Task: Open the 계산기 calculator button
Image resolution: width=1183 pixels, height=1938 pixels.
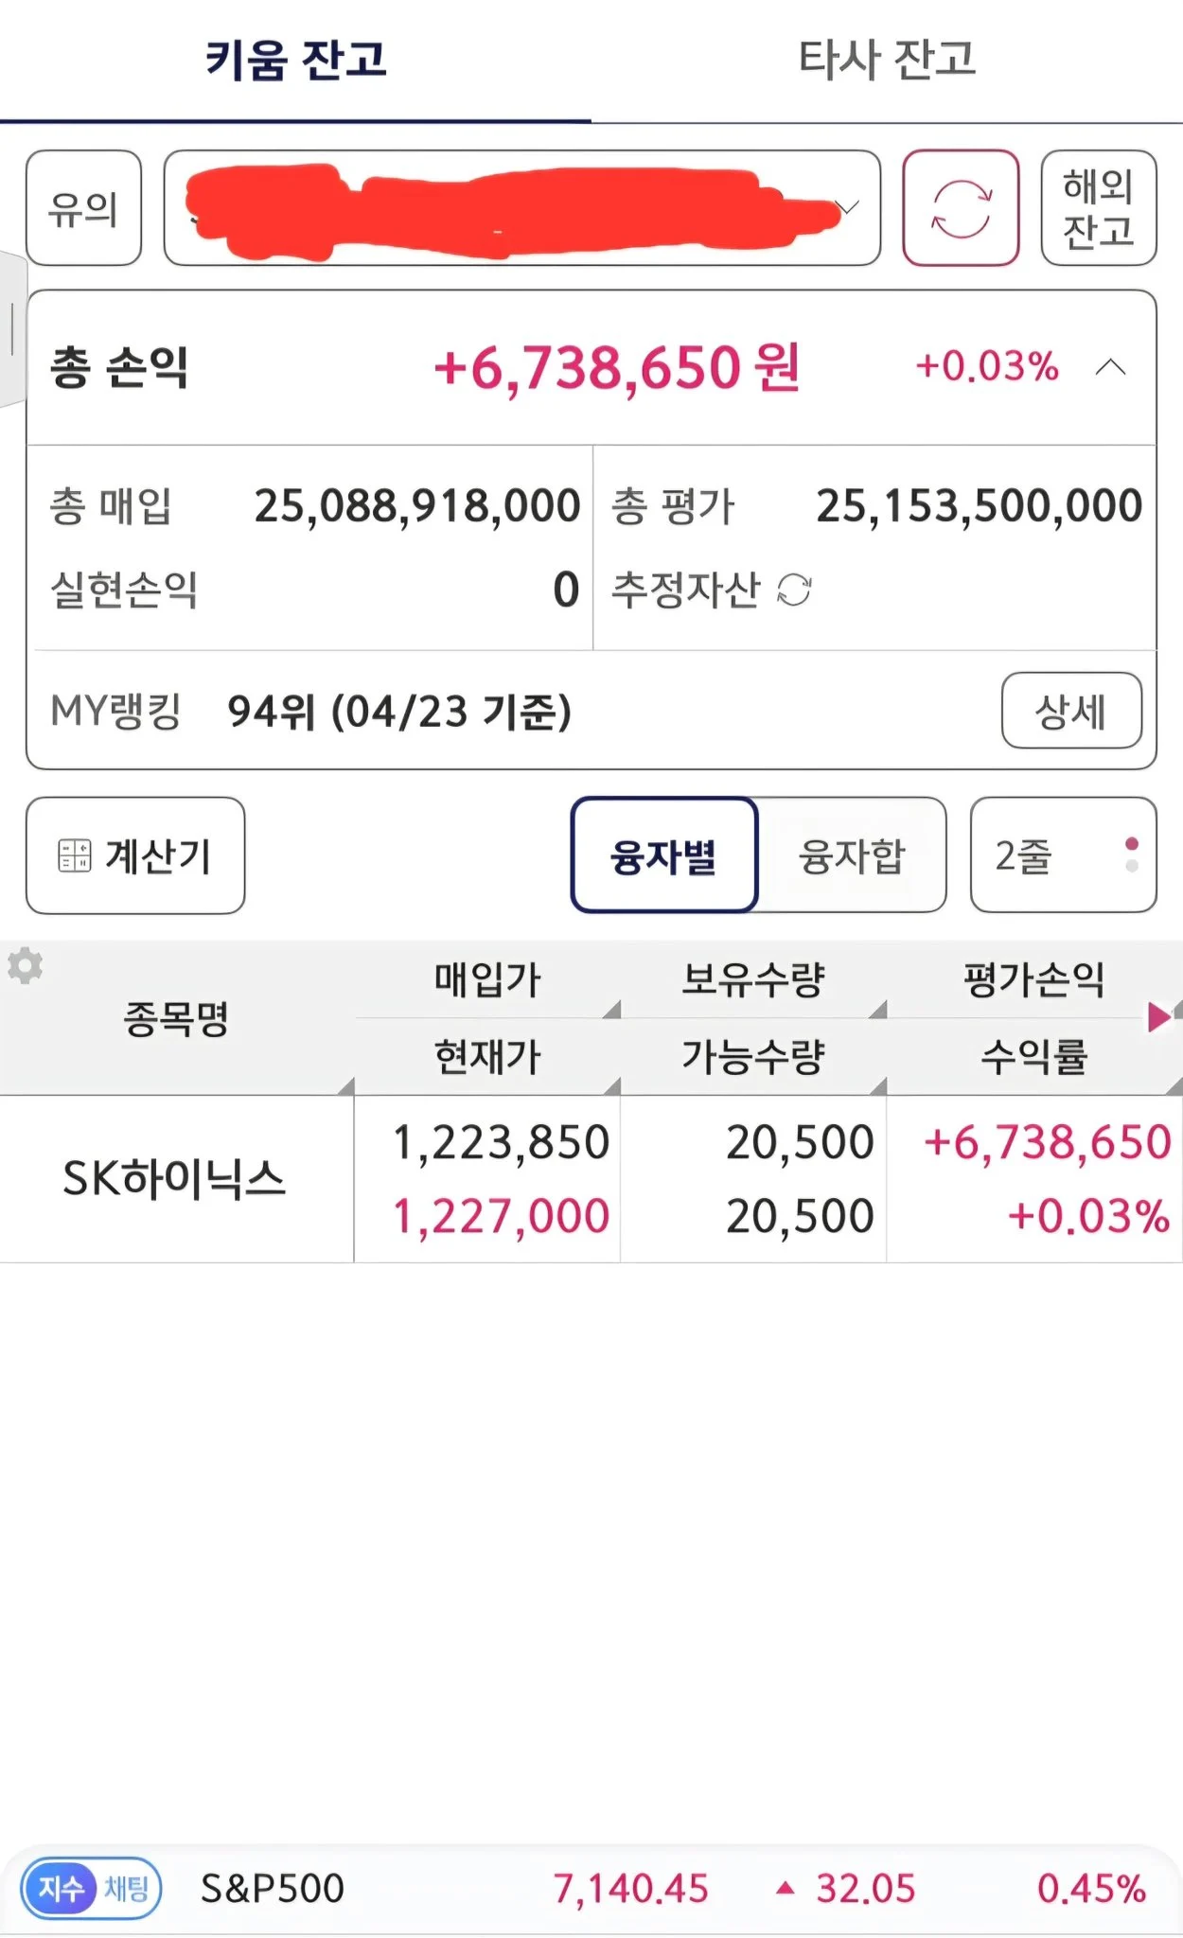Action: [135, 855]
